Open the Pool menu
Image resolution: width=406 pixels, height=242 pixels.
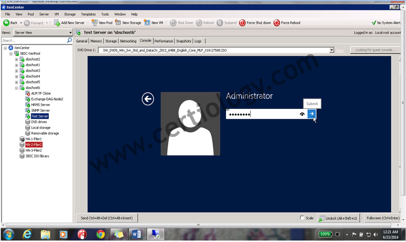31,14
